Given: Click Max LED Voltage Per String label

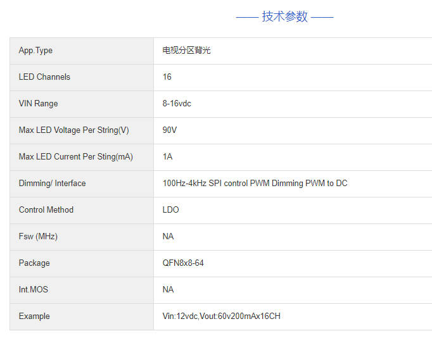Looking at the screenshot, I should tap(73, 130).
